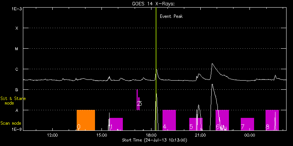Click the Scan mode label
The width and height of the screenshot is (293, 146).
coord(11,123)
